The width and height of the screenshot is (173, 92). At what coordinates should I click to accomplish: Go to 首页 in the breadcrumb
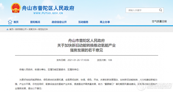tap(11, 29)
